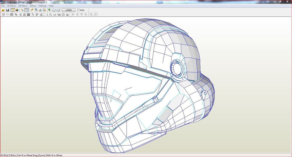This screenshot has height=157, width=292.
Task: Click the printer-like icon in second toolbar
Action: click(x=67, y=14)
